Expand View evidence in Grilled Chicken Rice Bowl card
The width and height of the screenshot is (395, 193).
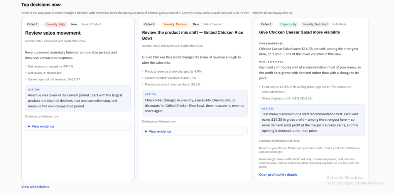[195, 131]
